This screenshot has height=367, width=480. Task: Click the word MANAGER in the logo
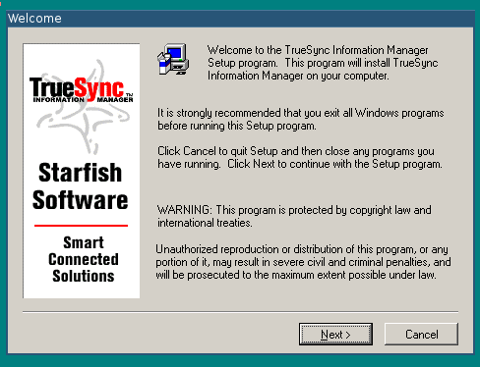(115, 99)
